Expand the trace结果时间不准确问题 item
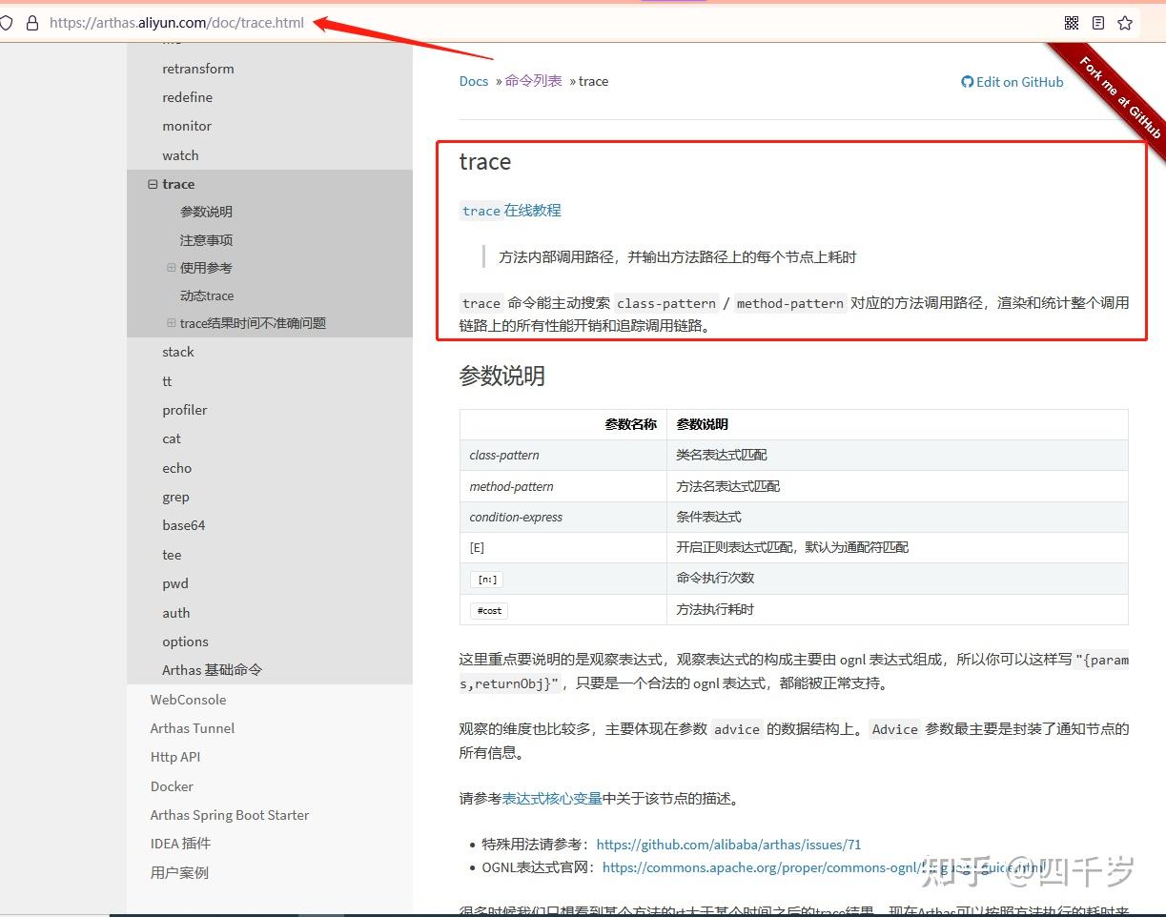This screenshot has height=917, width=1166. [172, 323]
